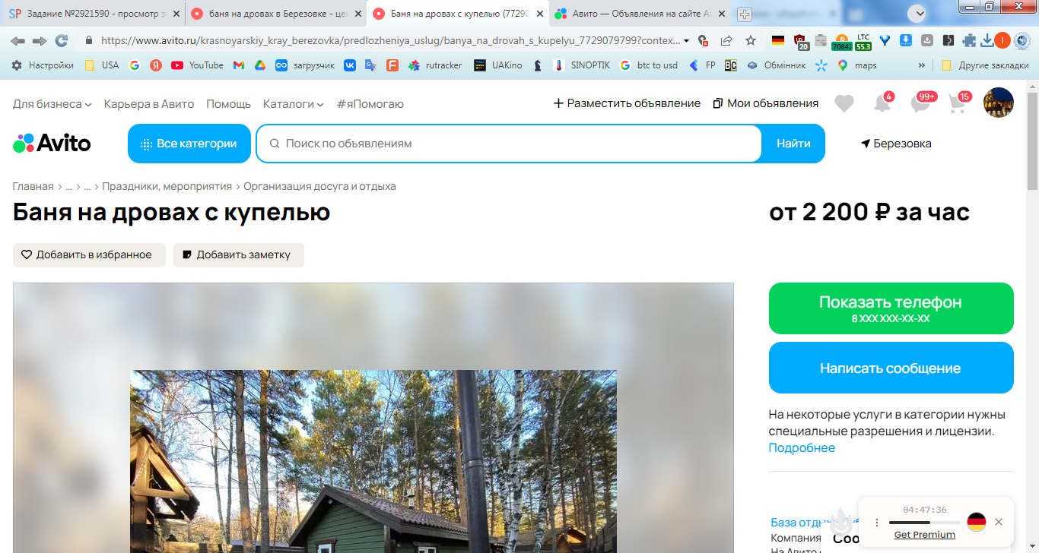This screenshot has width=1039, height=553.
Task: Bookmark this page with the star icon
Action: (x=751, y=41)
